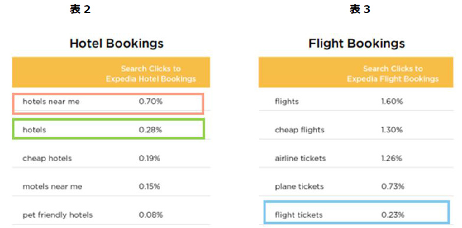Click the 'hotels' keyword in green box
The height and width of the screenshot is (228, 462).
(x=34, y=130)
